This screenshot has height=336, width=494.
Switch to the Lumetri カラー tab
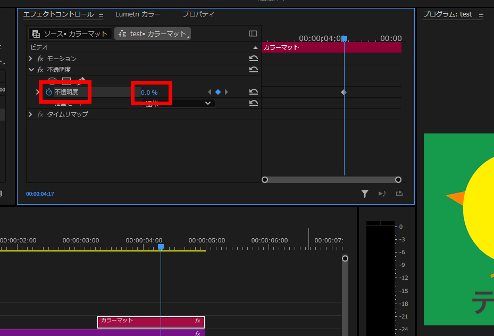[x=138, y=14]
